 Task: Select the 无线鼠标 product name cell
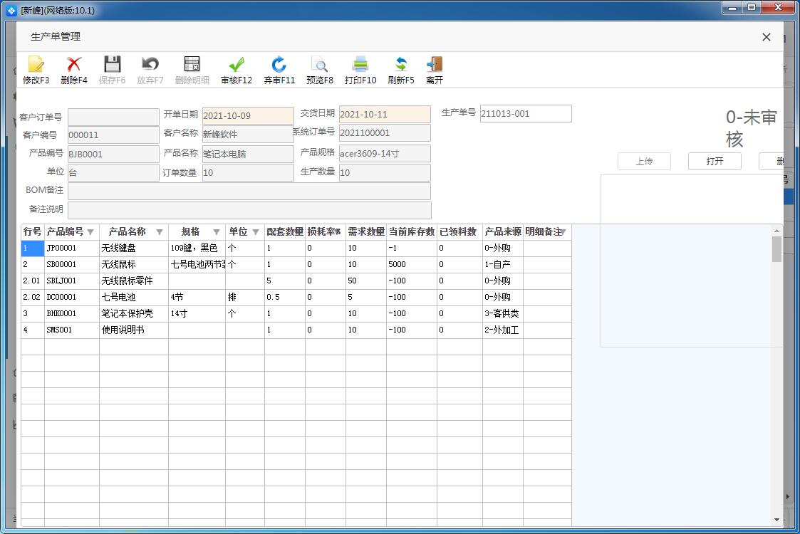point(134,265)
